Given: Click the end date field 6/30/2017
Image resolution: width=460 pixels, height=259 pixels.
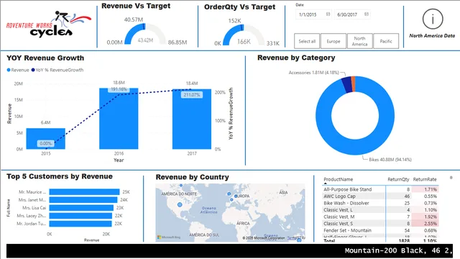Looking at the screenshot, I should [x=352, y=14].
